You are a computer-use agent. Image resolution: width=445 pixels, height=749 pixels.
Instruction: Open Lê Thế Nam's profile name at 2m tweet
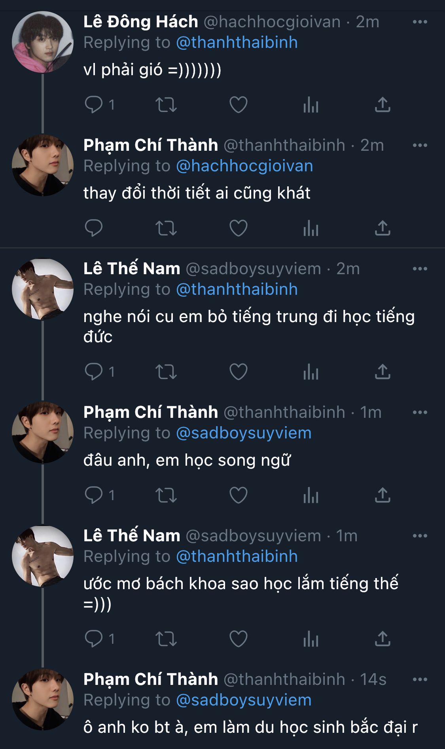pyautogui.click(x=132, y=269)
